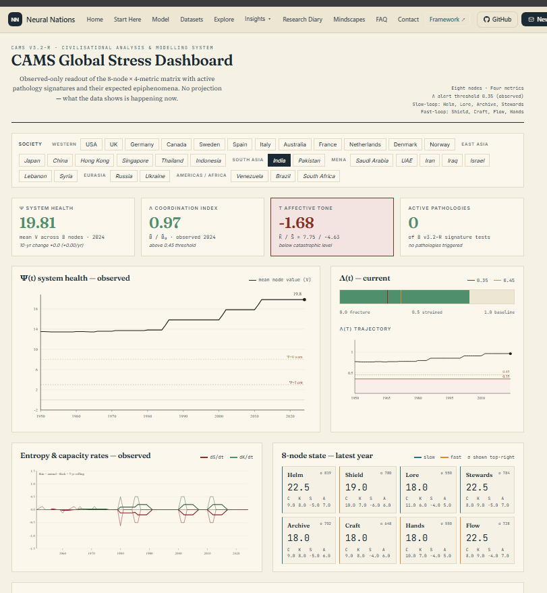
Task: Switch society to China
Action: coord(60,161)
